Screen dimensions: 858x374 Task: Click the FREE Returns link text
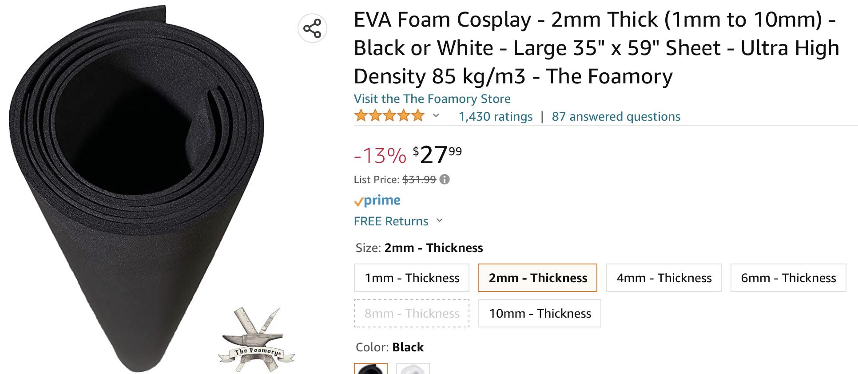[391, 221]
